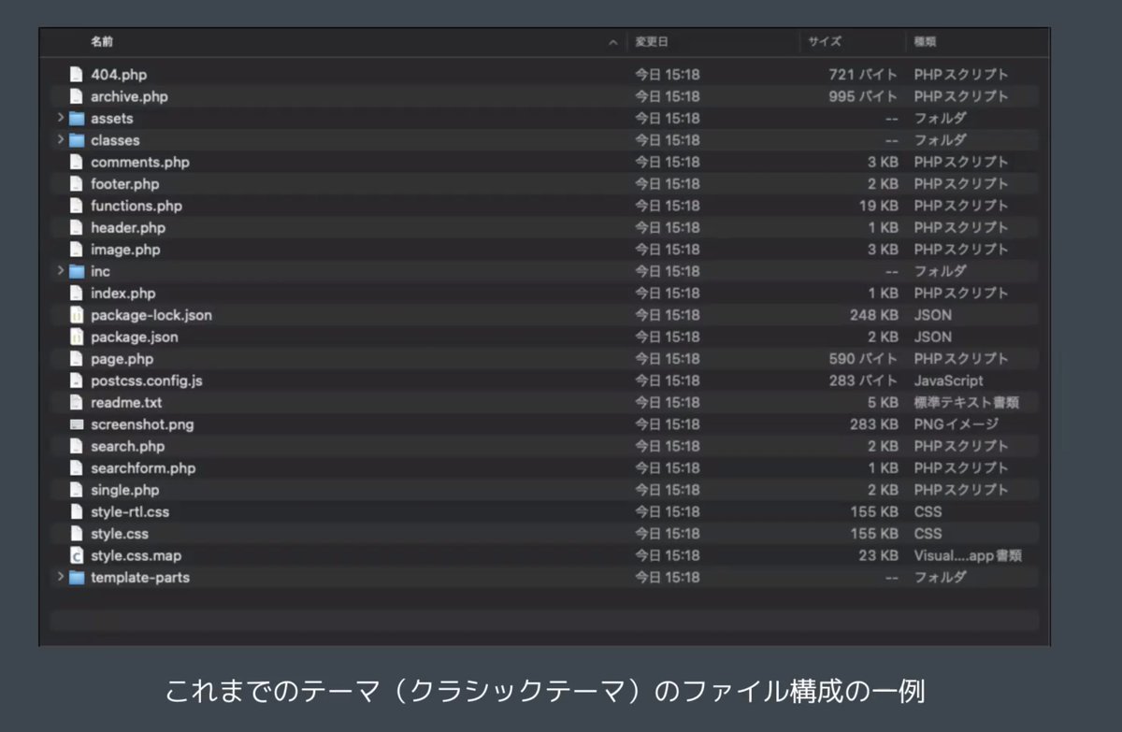Select the functions.php file name
The image size is (1122, 732).
pos(137,206)
